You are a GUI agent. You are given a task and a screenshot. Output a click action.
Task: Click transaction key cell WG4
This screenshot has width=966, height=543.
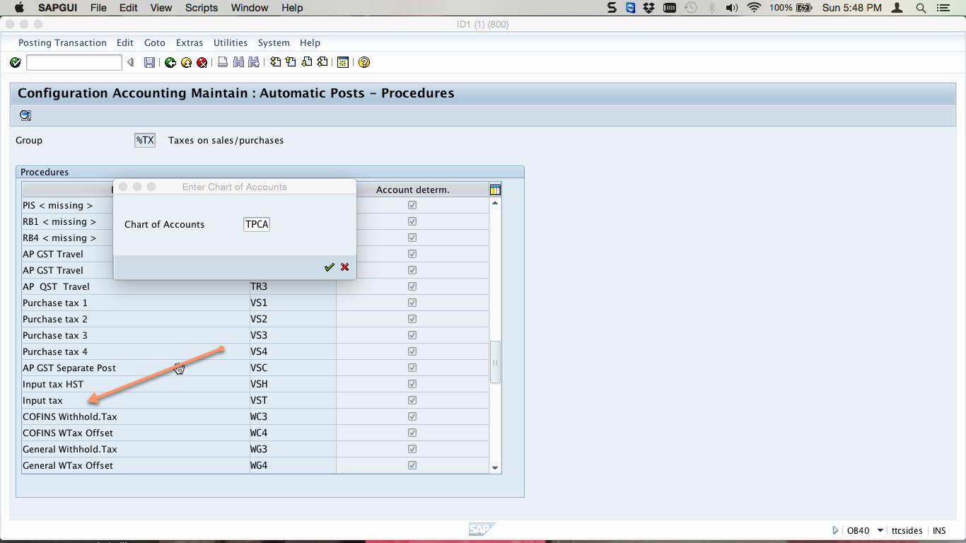292,465
